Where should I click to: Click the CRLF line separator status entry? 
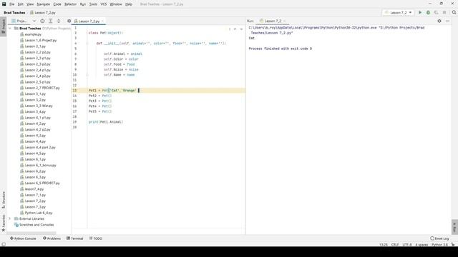(x=395, y=244)
